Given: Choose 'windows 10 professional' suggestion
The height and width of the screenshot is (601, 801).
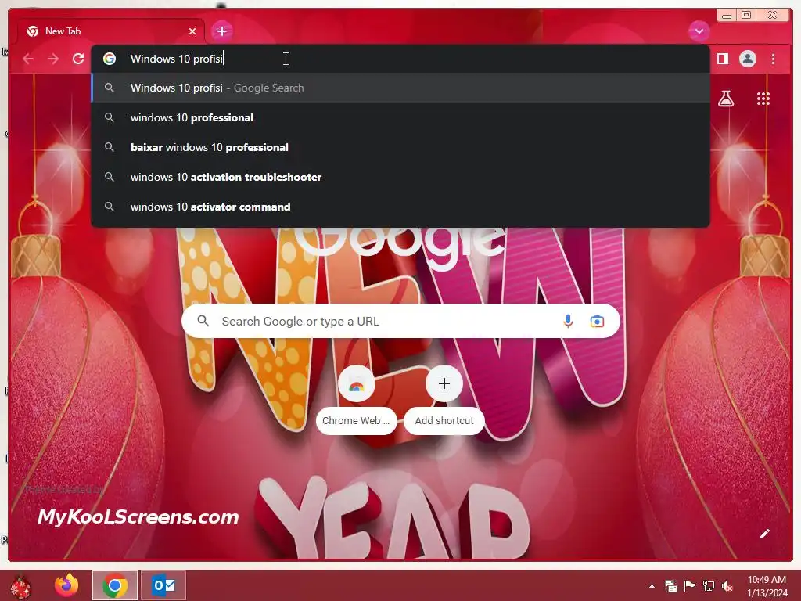Looking at the screenshot, I should [x=400, y=117].
